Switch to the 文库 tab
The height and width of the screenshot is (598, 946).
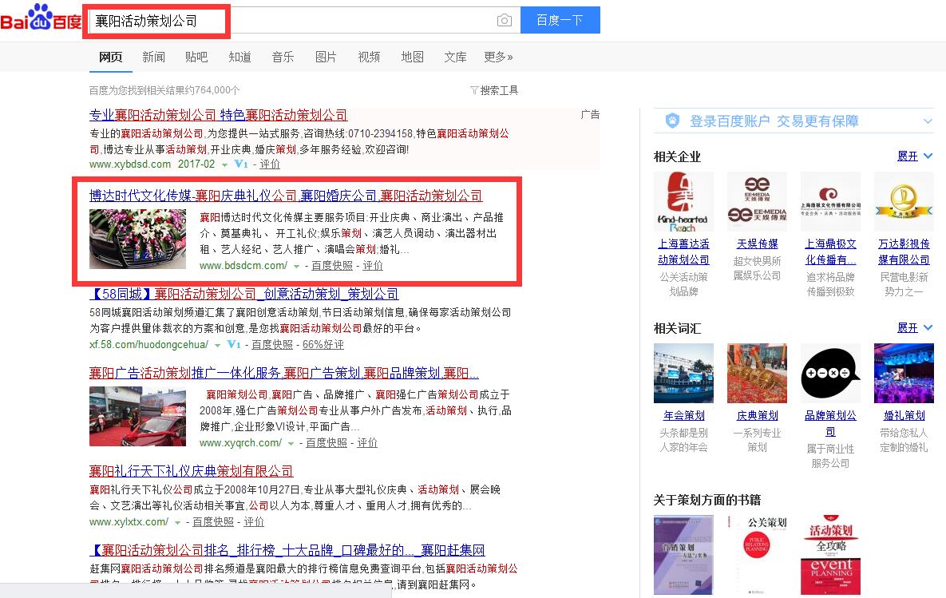[x=455, y=57]
